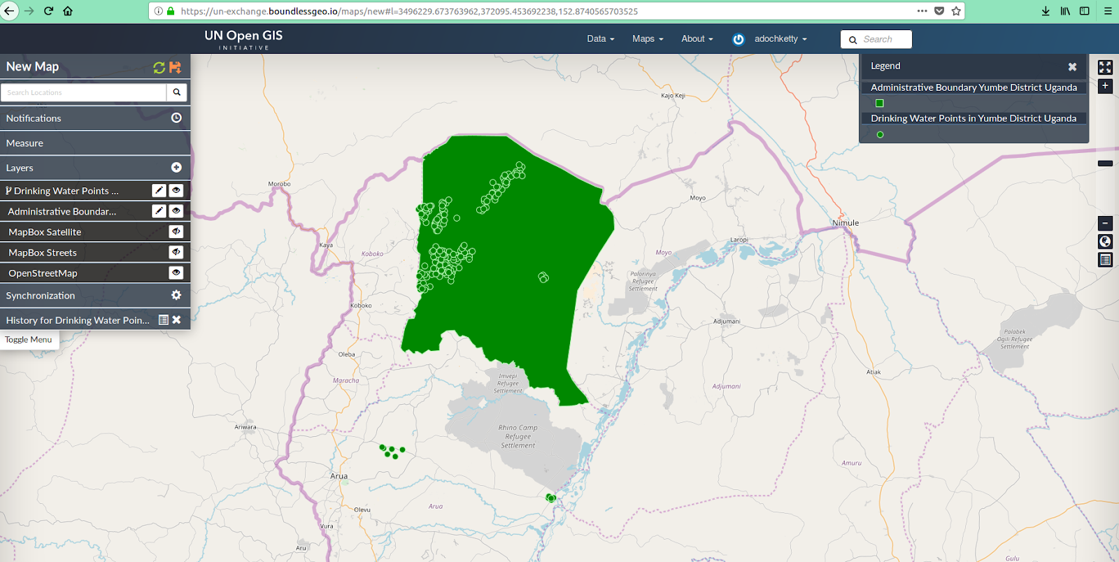Image resolution: width=1119 pixels, height=562 pixels.
Task: Open Synchronization settings gear icon
Action: (176, 296)
